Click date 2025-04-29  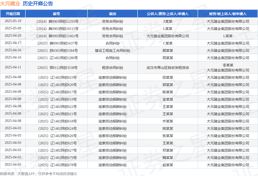13,35
